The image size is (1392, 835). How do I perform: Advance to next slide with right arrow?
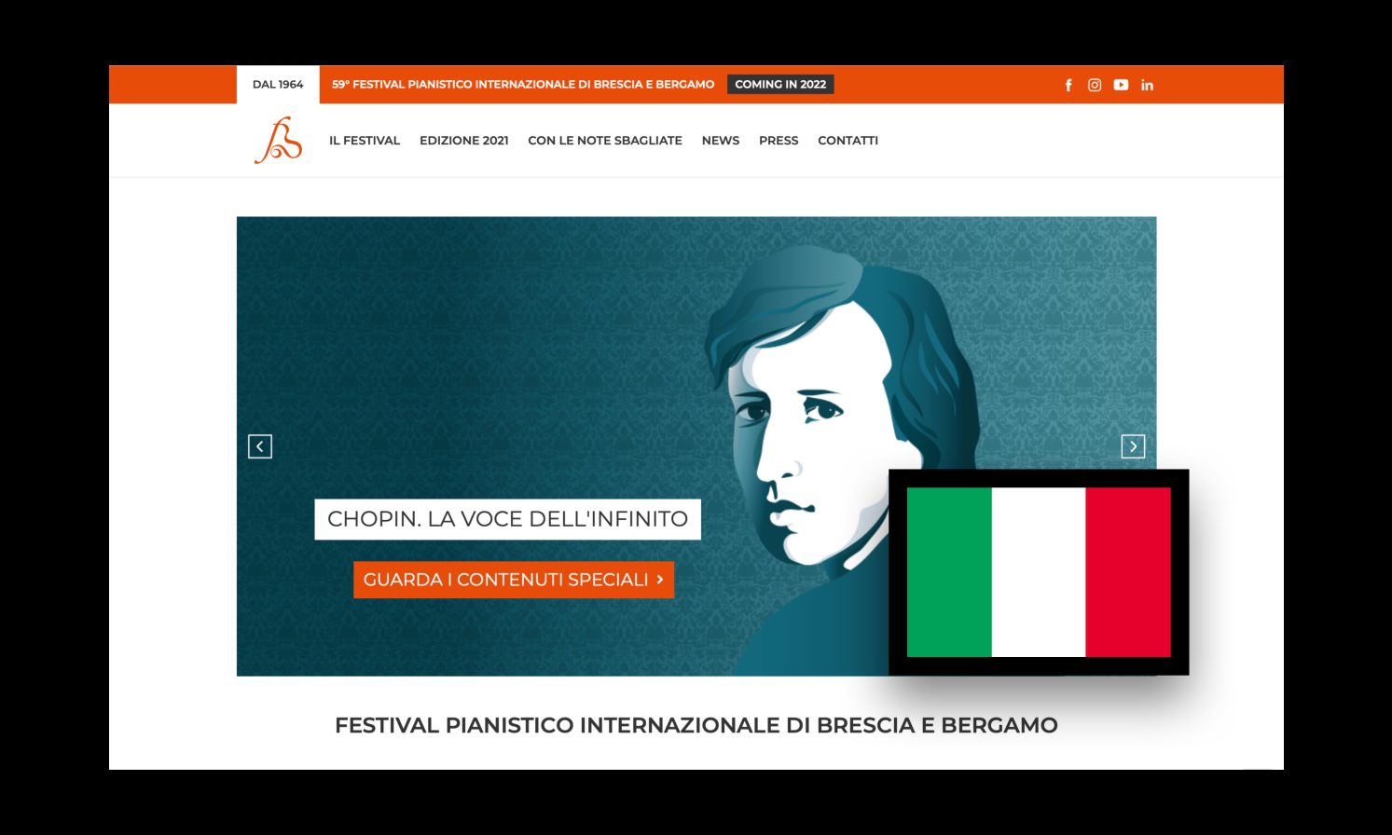pos(1133,446)
